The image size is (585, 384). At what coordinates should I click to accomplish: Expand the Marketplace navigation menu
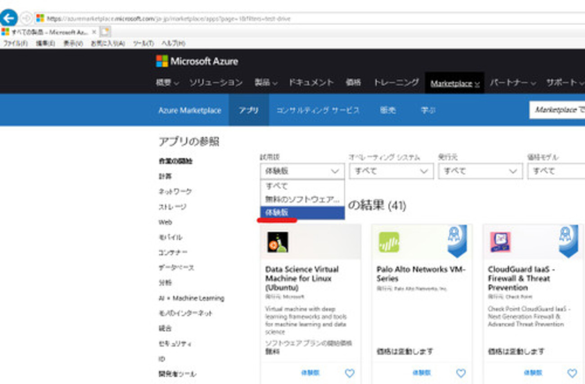(x=454, y=83)
